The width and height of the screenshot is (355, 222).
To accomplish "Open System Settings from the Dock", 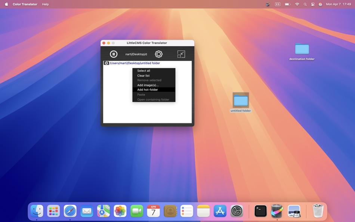I will (x=237, y=211).
